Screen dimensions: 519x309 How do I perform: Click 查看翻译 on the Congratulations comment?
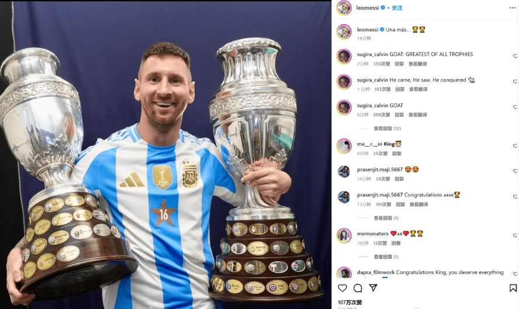(x=418, y=204)
